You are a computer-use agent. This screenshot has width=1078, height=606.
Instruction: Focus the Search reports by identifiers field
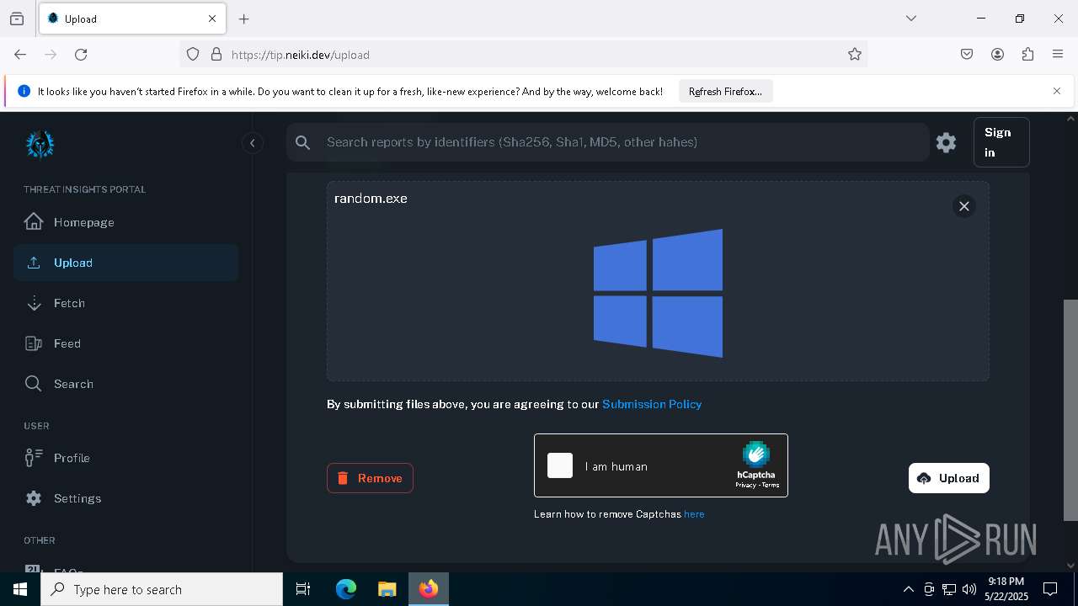pyautogui.click(x=606, y=142)
